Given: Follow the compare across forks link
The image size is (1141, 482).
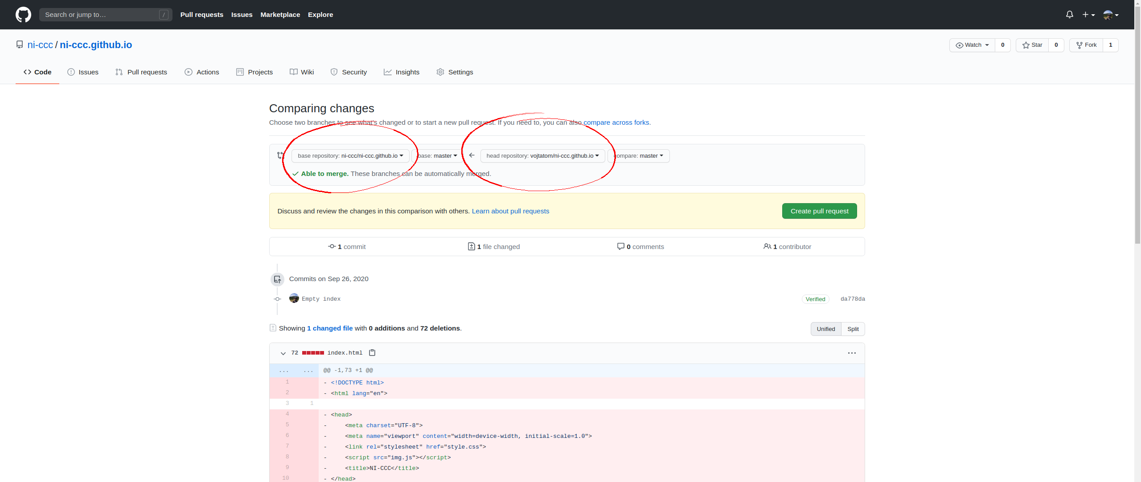Looking at the screenshot, I should pos(616,123).
